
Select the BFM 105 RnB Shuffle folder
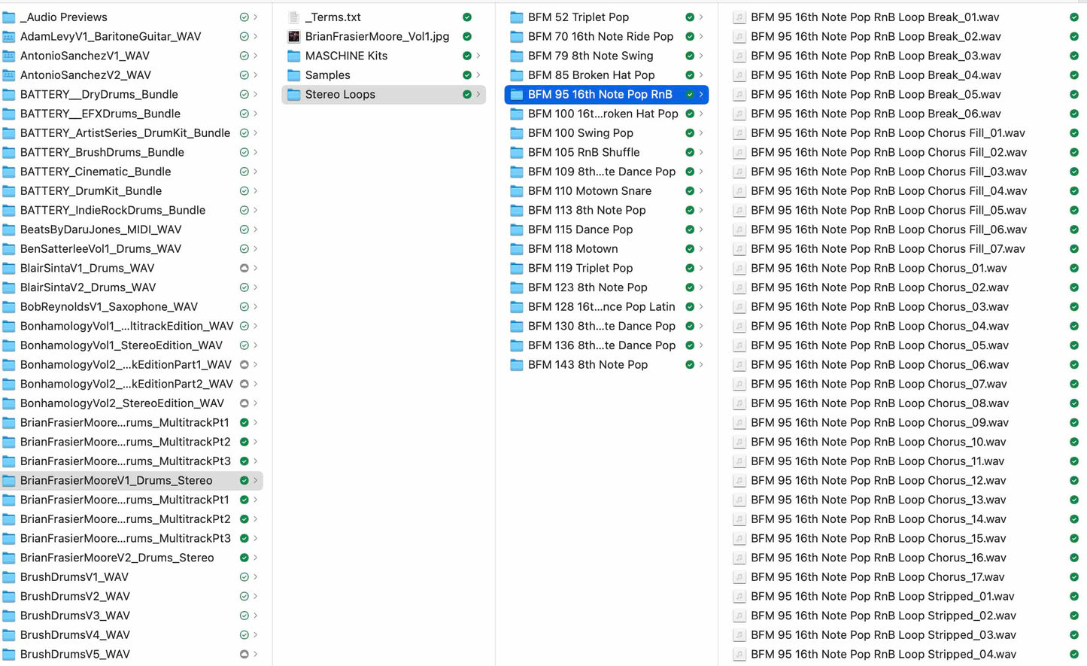coord(584,152)
